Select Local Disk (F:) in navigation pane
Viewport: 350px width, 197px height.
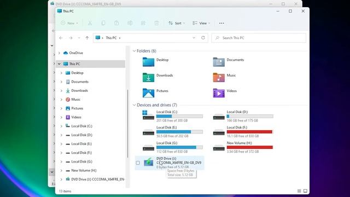(x=81, y=153)
